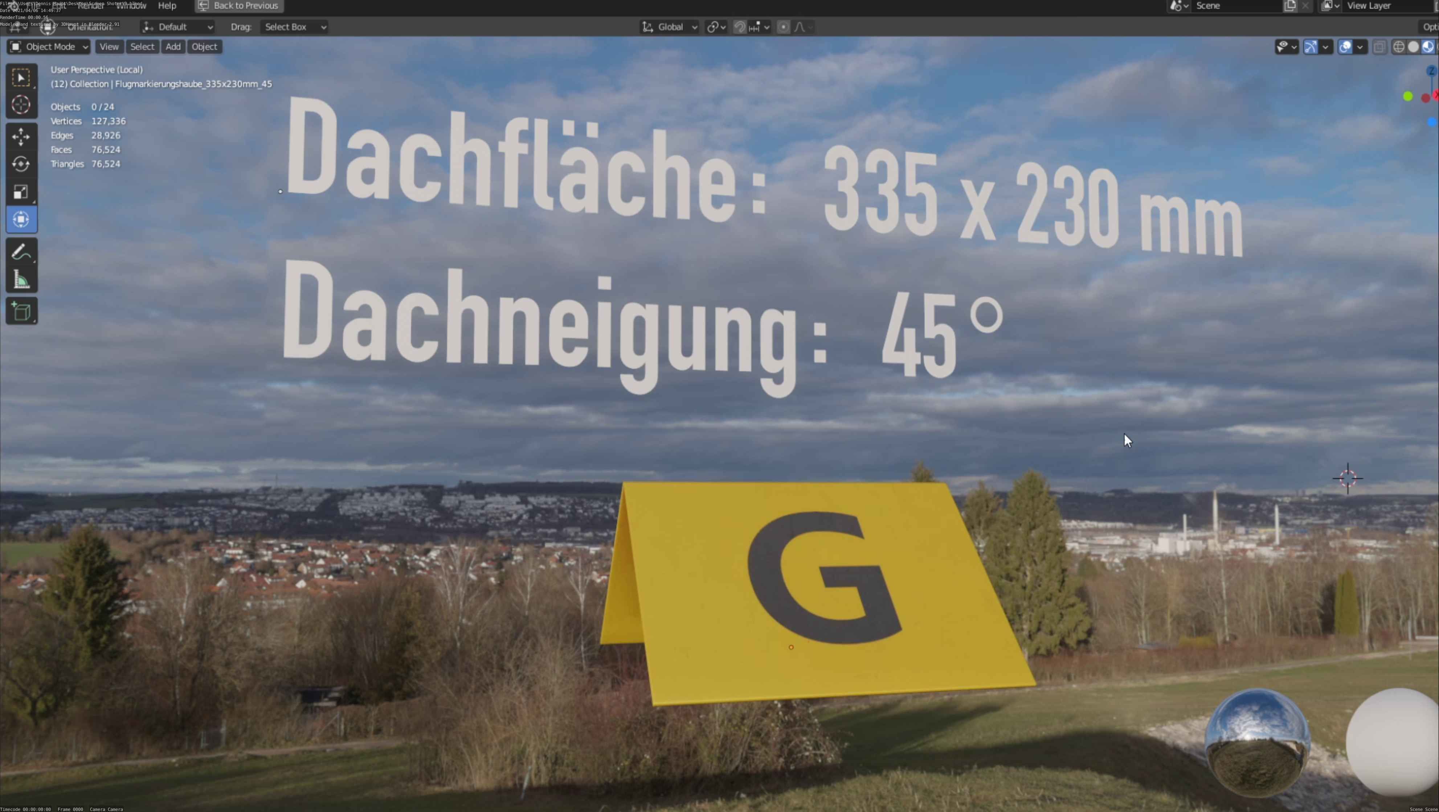Image resolution: width=1439 pixels, height=812 pixels.
Task: Pick the Annotate pencil tool
Action: 21,252
